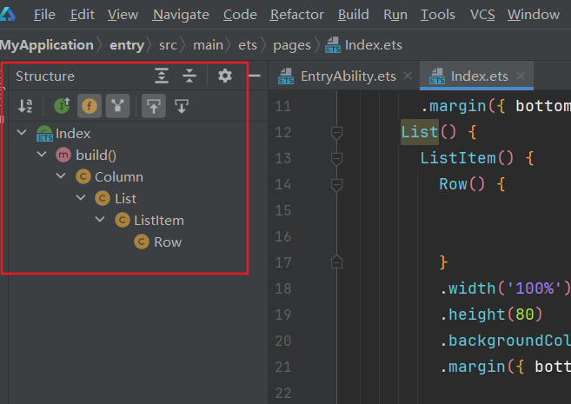Select Index in Structure tree
Image resolution: width=571 pixels, height=404 pixels.
(73, 134)
